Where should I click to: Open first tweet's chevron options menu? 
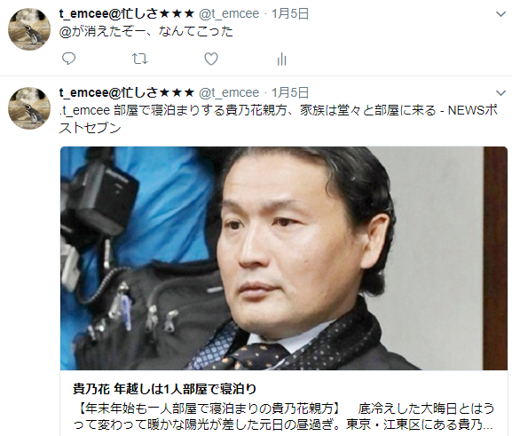[500, 14]
